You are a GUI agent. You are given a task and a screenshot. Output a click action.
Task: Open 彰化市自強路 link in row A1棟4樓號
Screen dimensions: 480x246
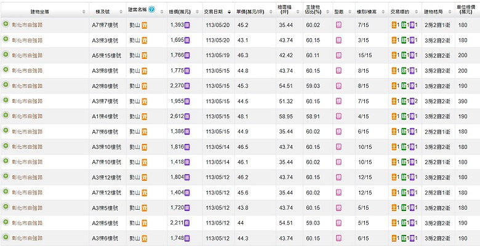pyautogui.click(x=27, y=117)
